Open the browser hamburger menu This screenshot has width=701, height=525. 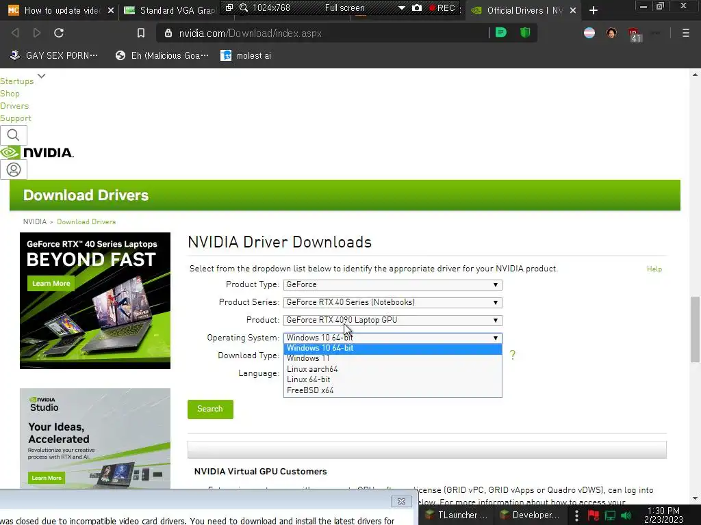click(x=686, y=33)
